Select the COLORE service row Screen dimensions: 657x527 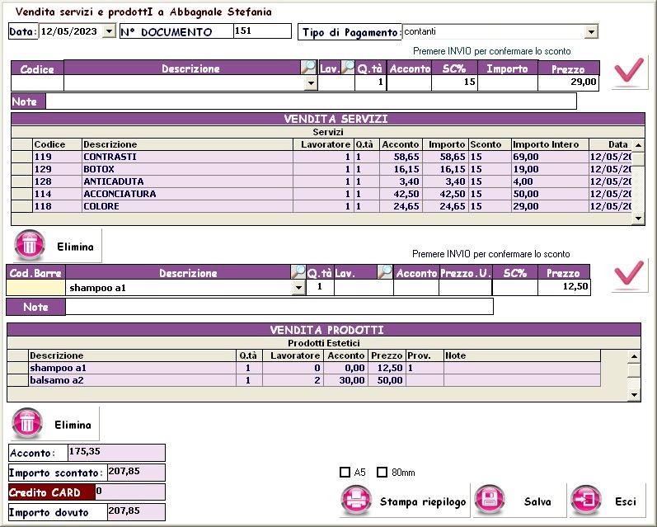click(x=321, y=206)
